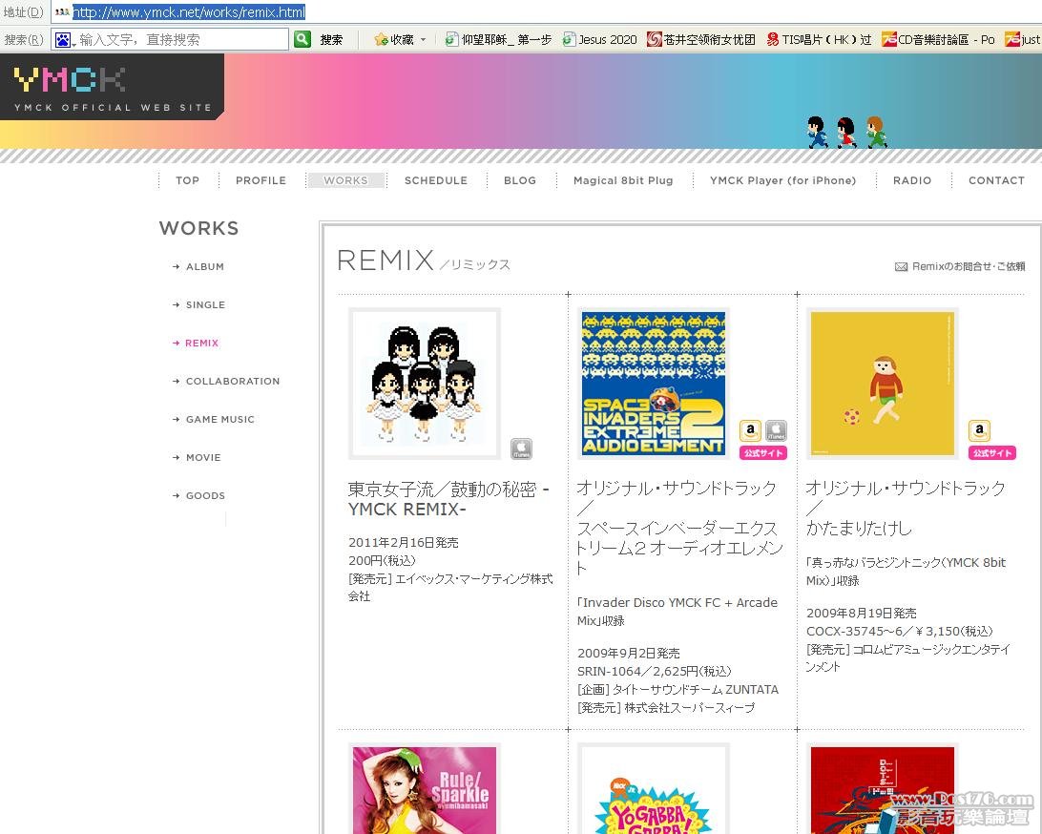The width and height of the screenshot is (1042, 834).
Task: Click Amazon icon beside かたまりたけし cover
Action: coord(980,430)
